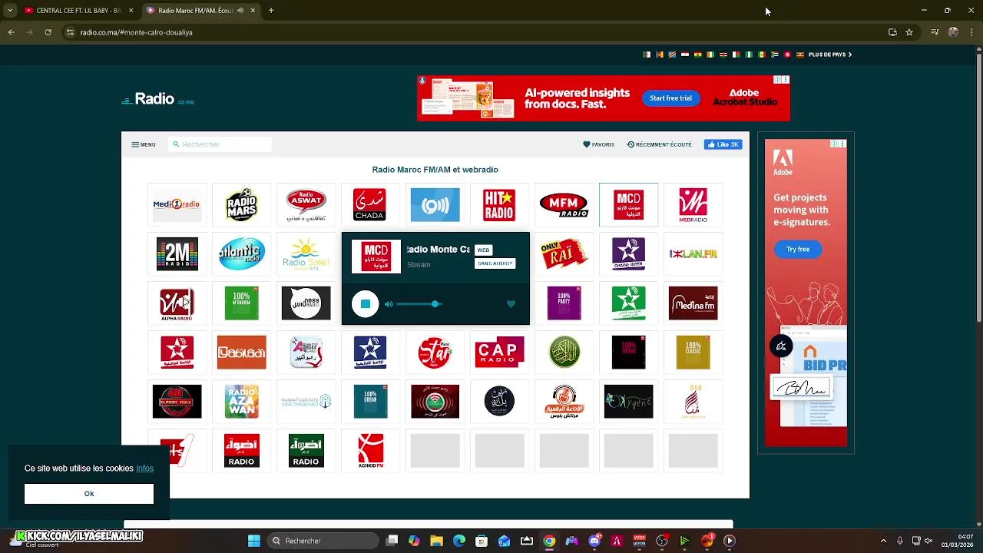Viewport: 983px width, 553px height.
Task: Click the browser address bar URL
Action: [137, 32]
